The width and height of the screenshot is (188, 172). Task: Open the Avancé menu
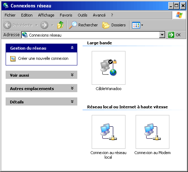point(99,15)
